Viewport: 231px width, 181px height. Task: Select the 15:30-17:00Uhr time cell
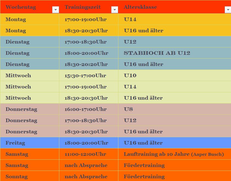coord(85,76)
